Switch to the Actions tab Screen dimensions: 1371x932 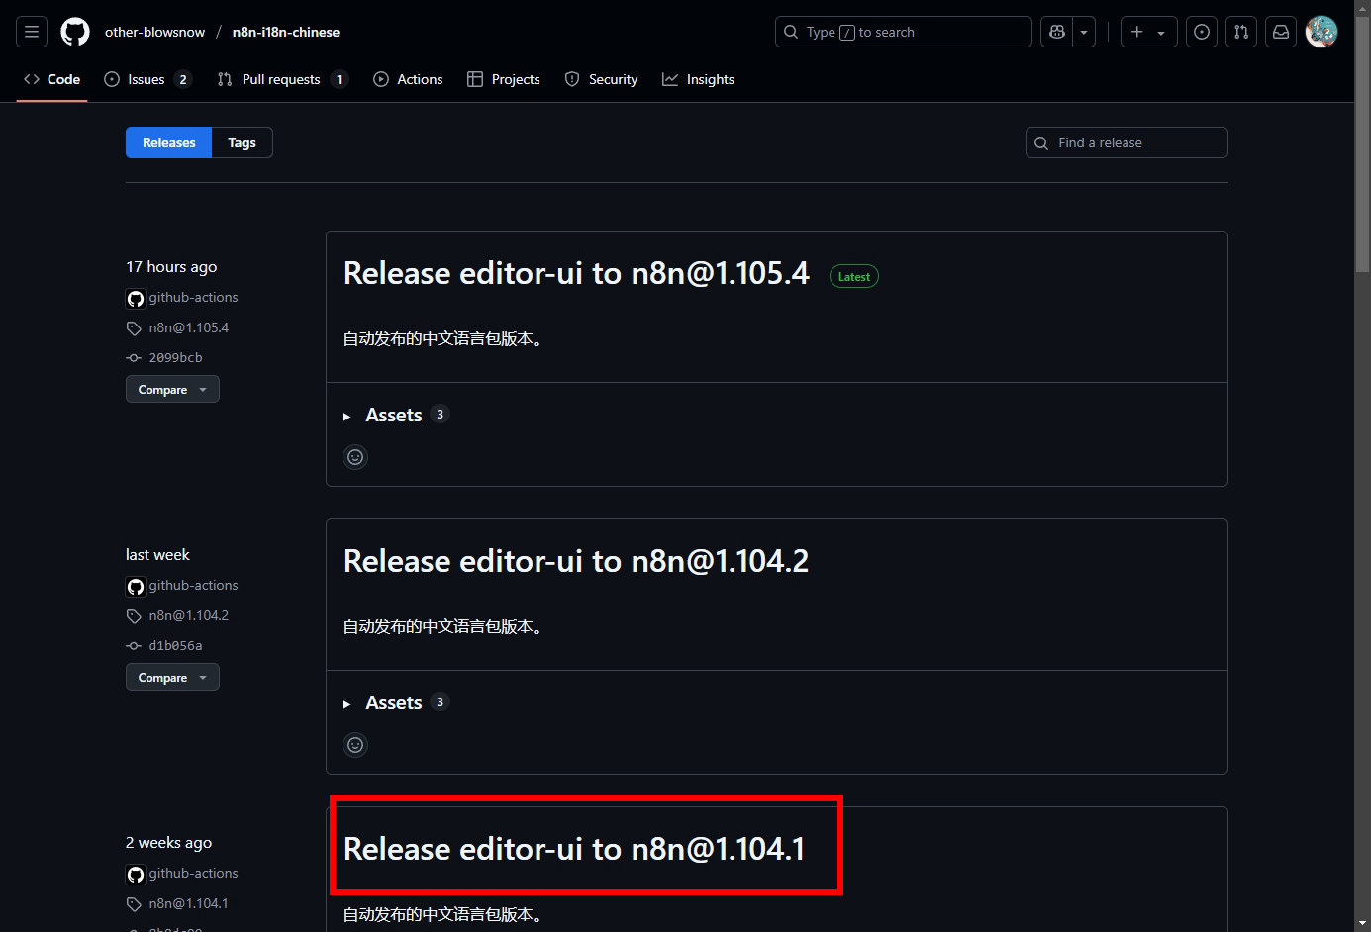408,79
